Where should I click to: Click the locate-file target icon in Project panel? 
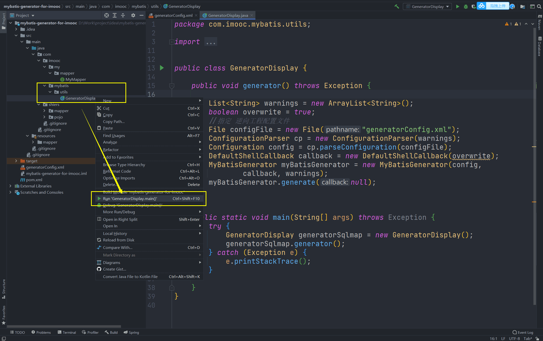click(107, 15)
